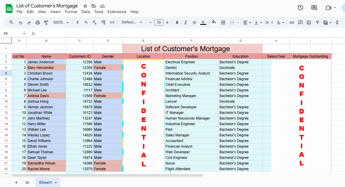Open the text color picker
This screenshot has height=187, width=345.
click(x=203, y=22)
